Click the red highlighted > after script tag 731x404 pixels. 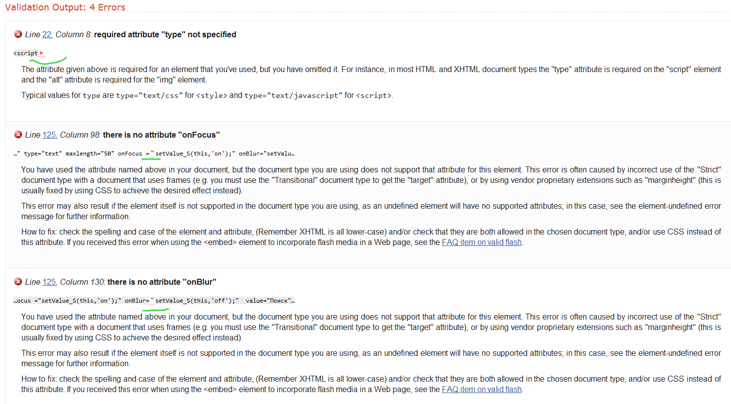point(41,53)
